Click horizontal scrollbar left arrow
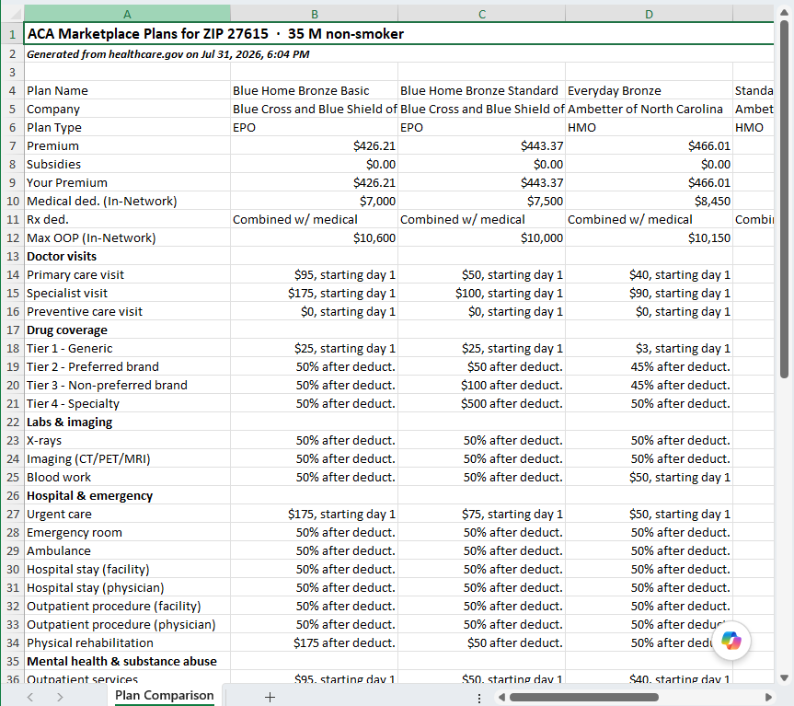794x706 pixels. point(501,698)
